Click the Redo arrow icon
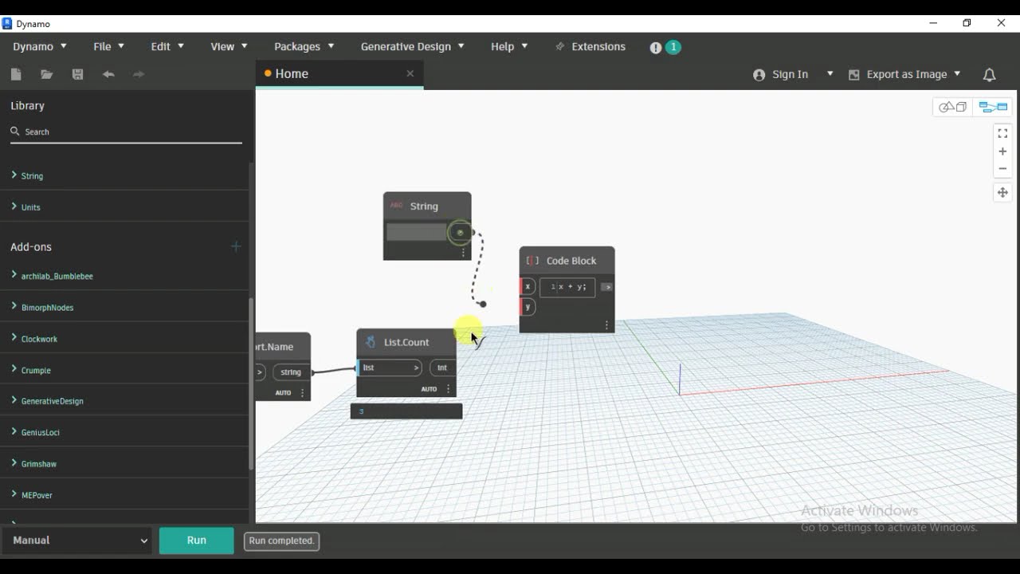This screenshot has height=574, width=1020. pos(139,74)
